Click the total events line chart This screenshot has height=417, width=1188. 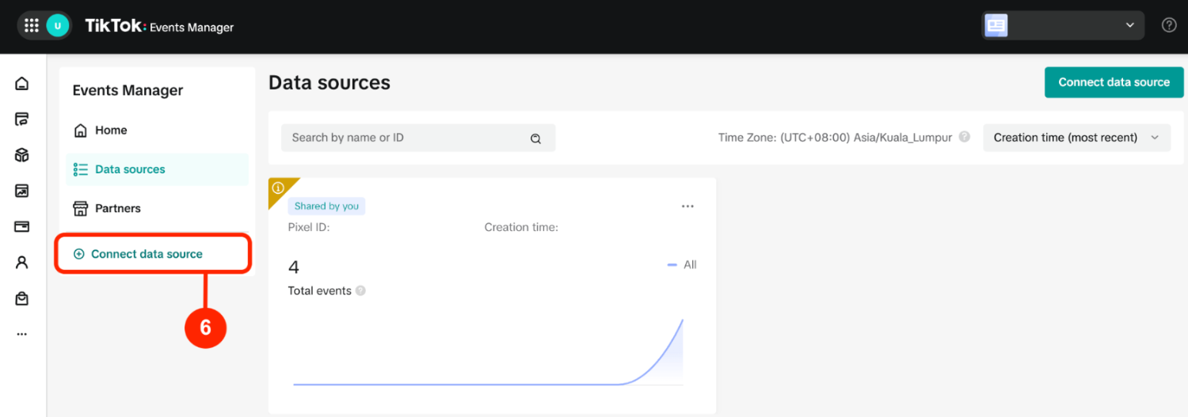[488, 351]
